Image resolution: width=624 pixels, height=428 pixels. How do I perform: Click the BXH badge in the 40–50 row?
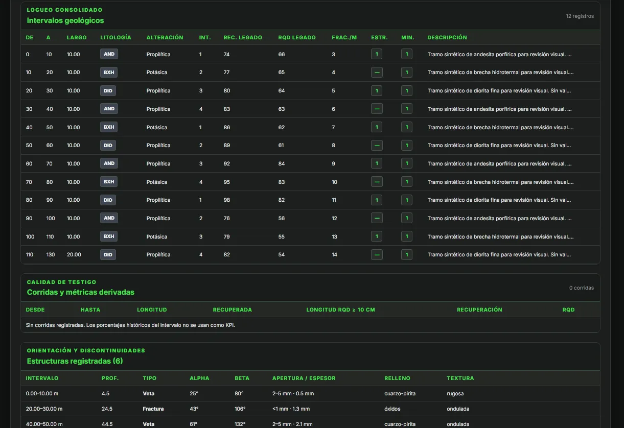(109, 127)
